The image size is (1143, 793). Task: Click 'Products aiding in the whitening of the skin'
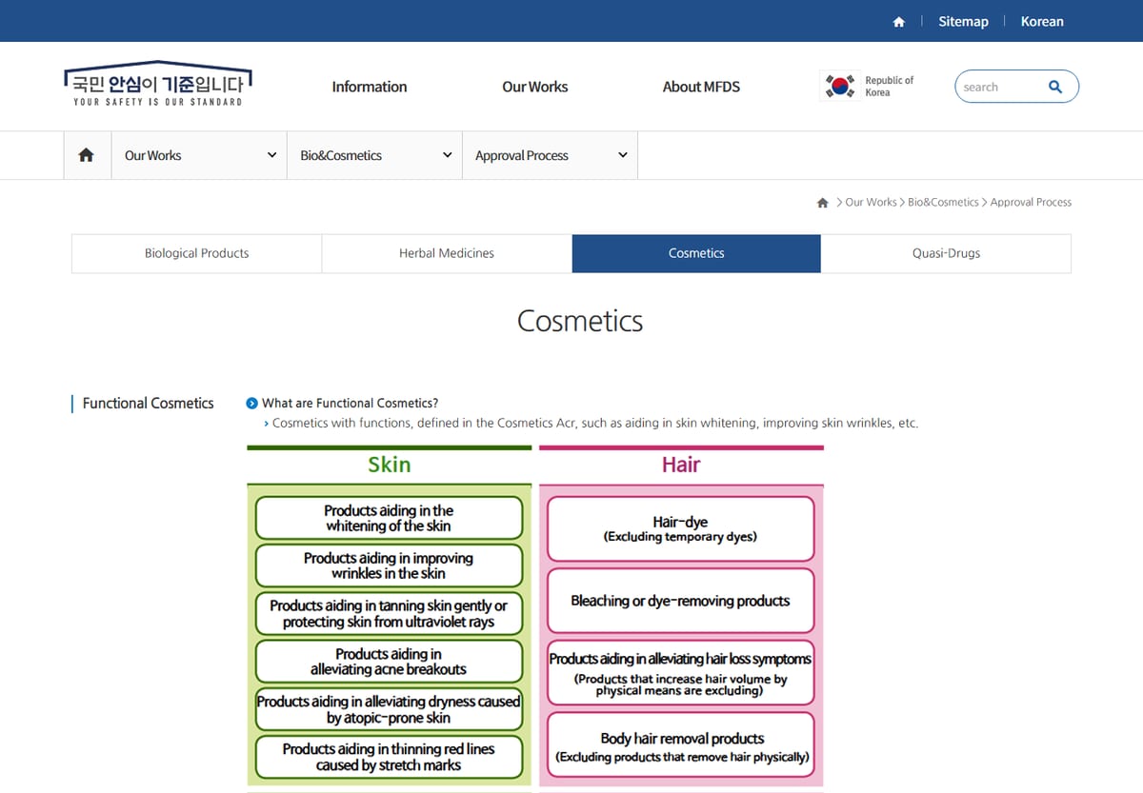click(389, 518)
